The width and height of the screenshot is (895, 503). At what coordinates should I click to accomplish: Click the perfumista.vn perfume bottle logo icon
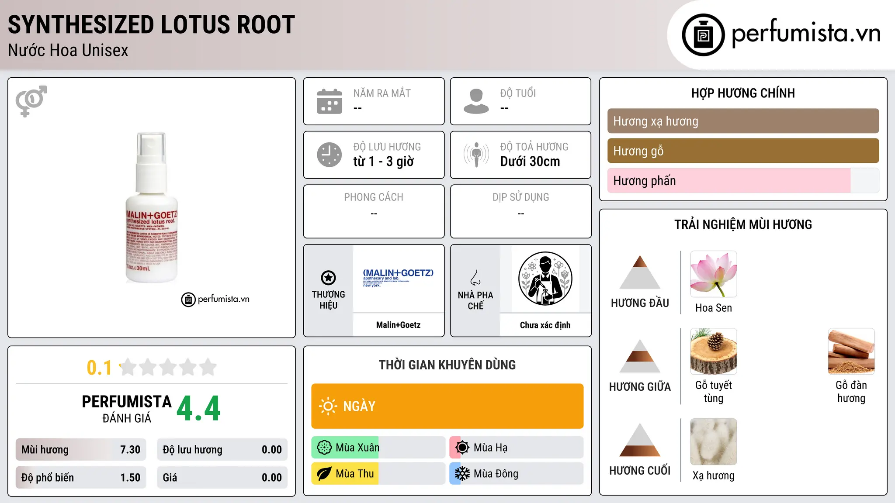pyautogui.click(x=703, y=35)
